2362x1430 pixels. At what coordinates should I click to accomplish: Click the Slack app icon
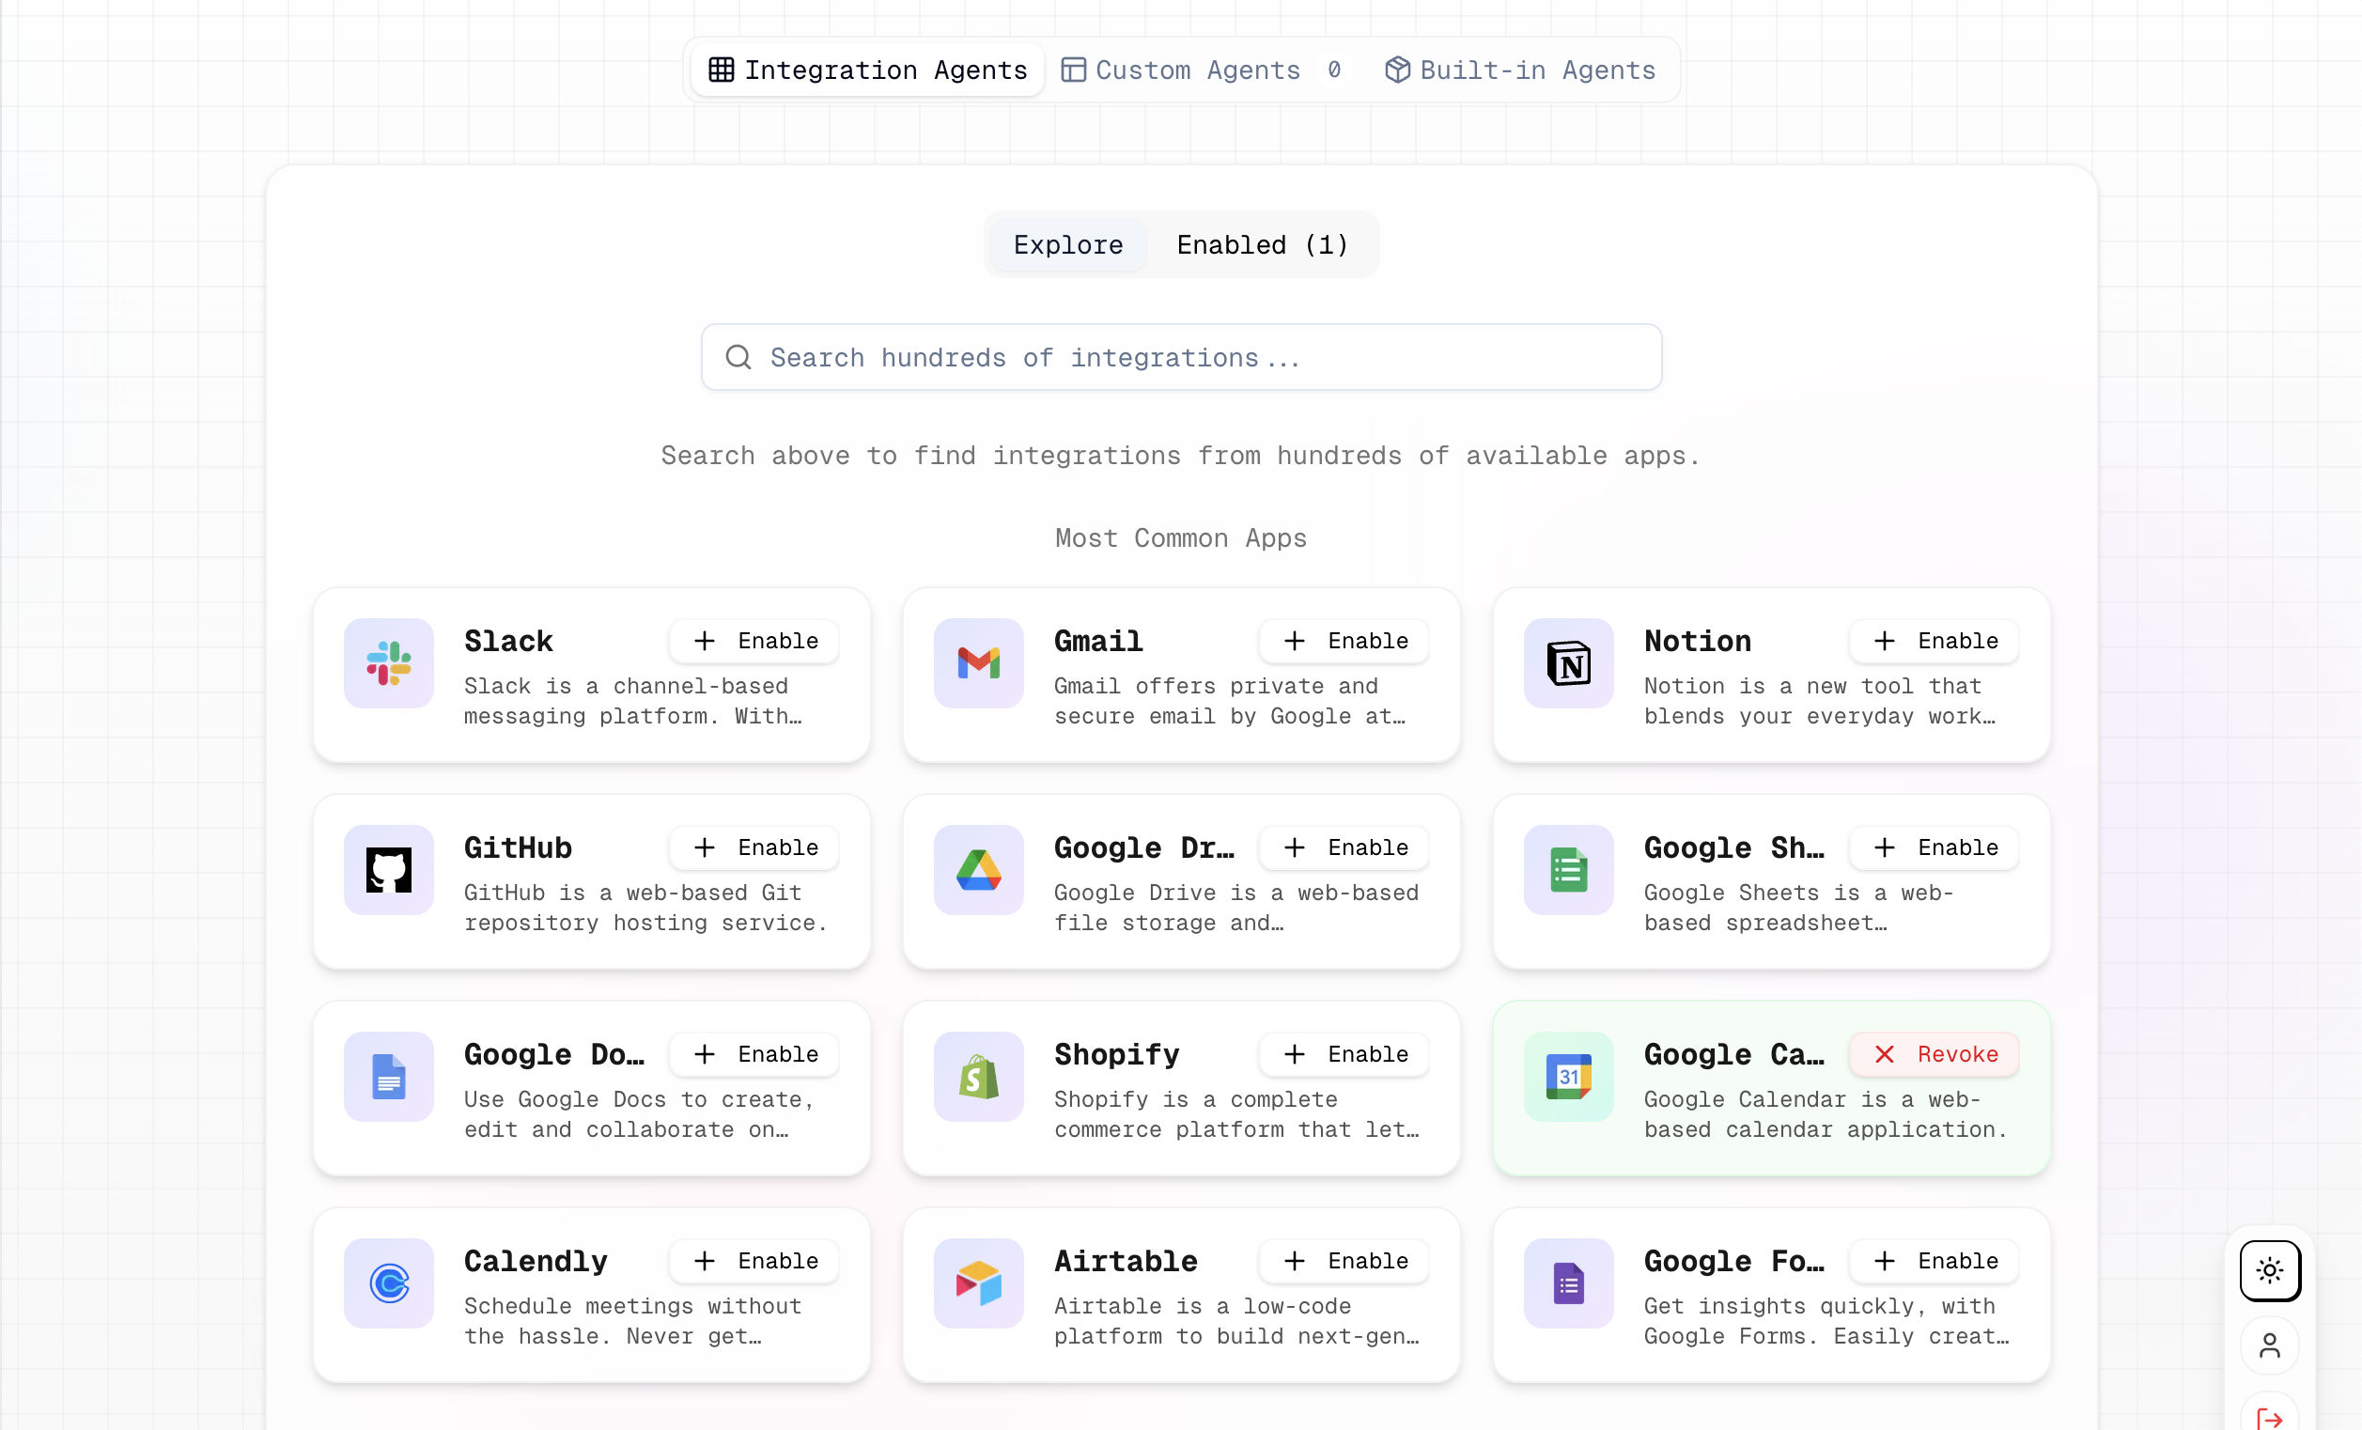click(x=388, y=663)
